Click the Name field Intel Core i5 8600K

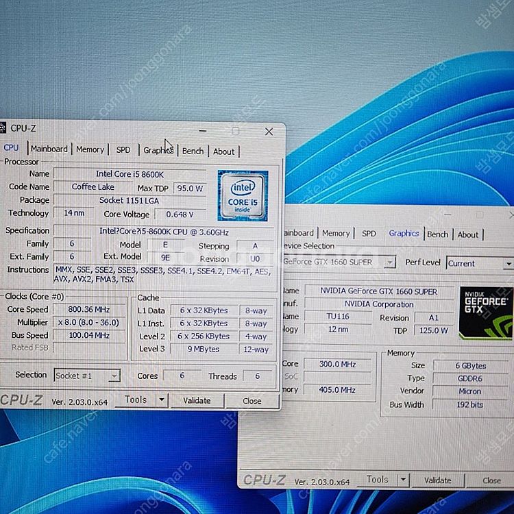pyautogui.click(x=130, y=174)
